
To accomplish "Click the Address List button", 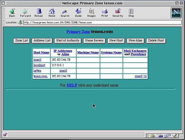I will (x=42, y=41).
